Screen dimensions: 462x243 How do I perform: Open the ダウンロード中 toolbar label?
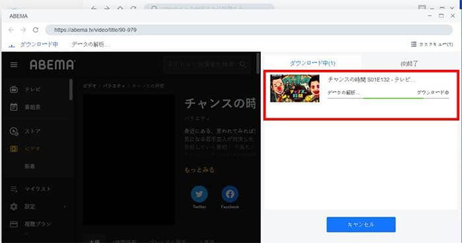[x=39, y=44]
